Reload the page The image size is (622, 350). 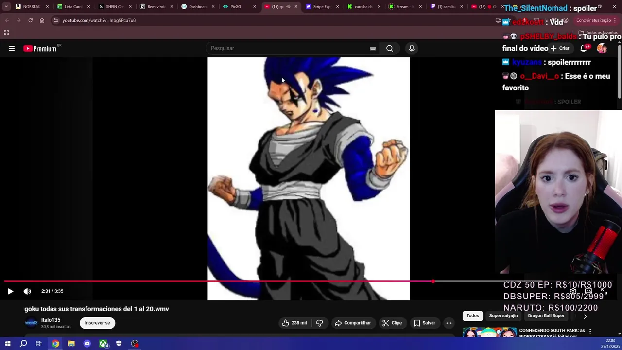click(30, 20)
